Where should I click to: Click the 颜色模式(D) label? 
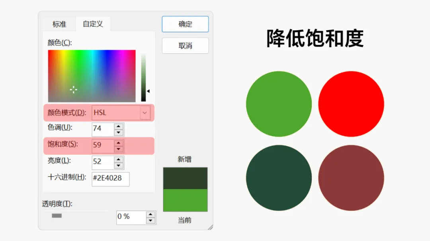[66, 113]
